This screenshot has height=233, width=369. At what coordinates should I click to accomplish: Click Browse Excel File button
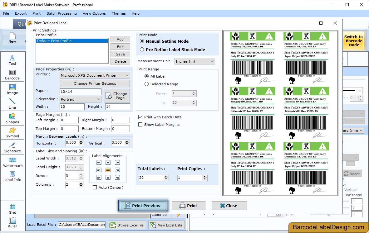coord(127,225)
